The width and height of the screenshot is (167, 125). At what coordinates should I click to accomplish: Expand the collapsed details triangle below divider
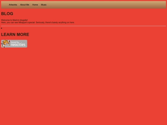2,28
